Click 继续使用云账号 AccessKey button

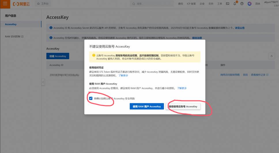point(183,106)
